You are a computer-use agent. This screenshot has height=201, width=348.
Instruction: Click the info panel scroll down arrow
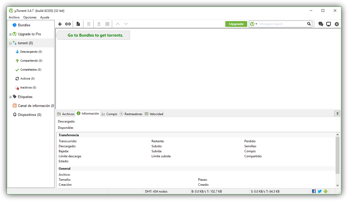(337, 185)
